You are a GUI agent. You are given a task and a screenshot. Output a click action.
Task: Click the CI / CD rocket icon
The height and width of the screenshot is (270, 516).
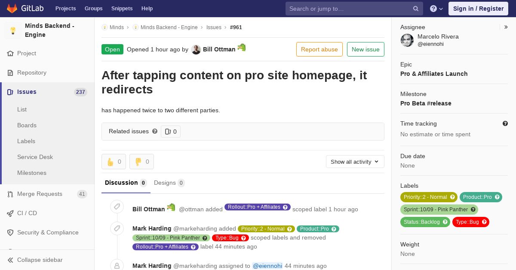[10, 213]
